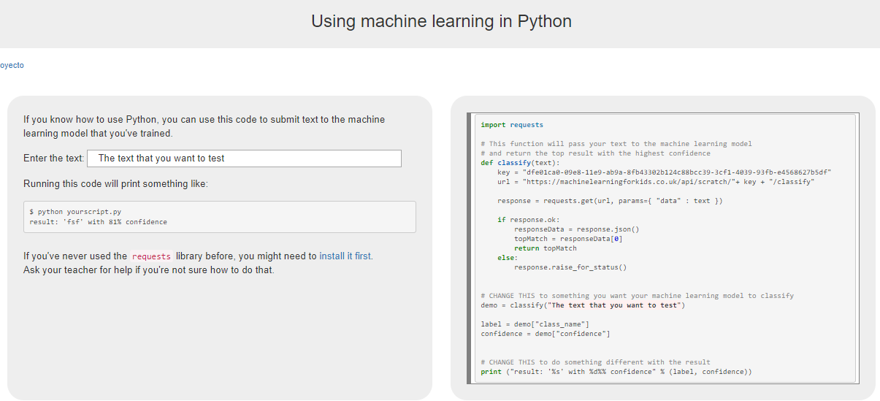Click the partially visible 'oyecto' breadcrumb link

[x=12, y=66]
